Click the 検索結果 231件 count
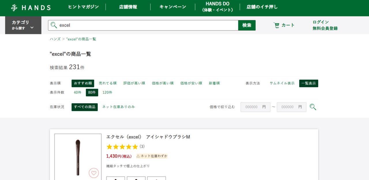369x180 pixels. click(x=67, y=67)
